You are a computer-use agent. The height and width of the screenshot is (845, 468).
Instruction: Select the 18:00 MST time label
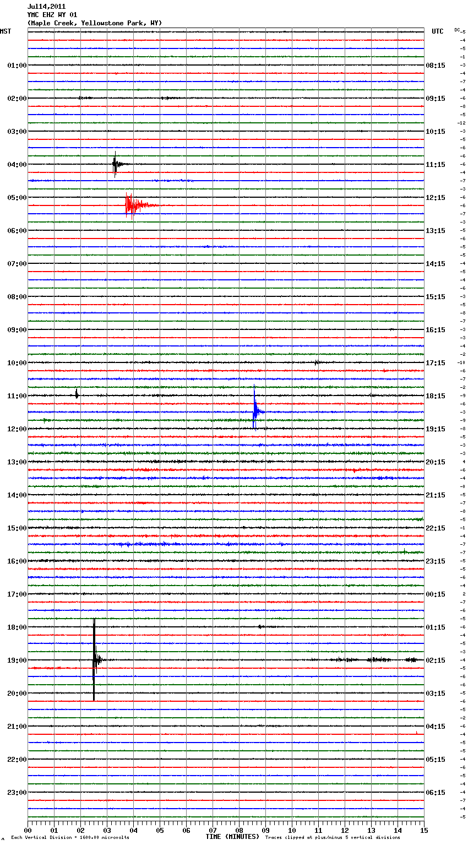[17, 627]
